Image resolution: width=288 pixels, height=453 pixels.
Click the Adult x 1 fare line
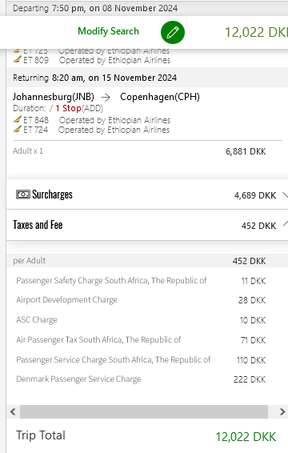click(139, 151)
